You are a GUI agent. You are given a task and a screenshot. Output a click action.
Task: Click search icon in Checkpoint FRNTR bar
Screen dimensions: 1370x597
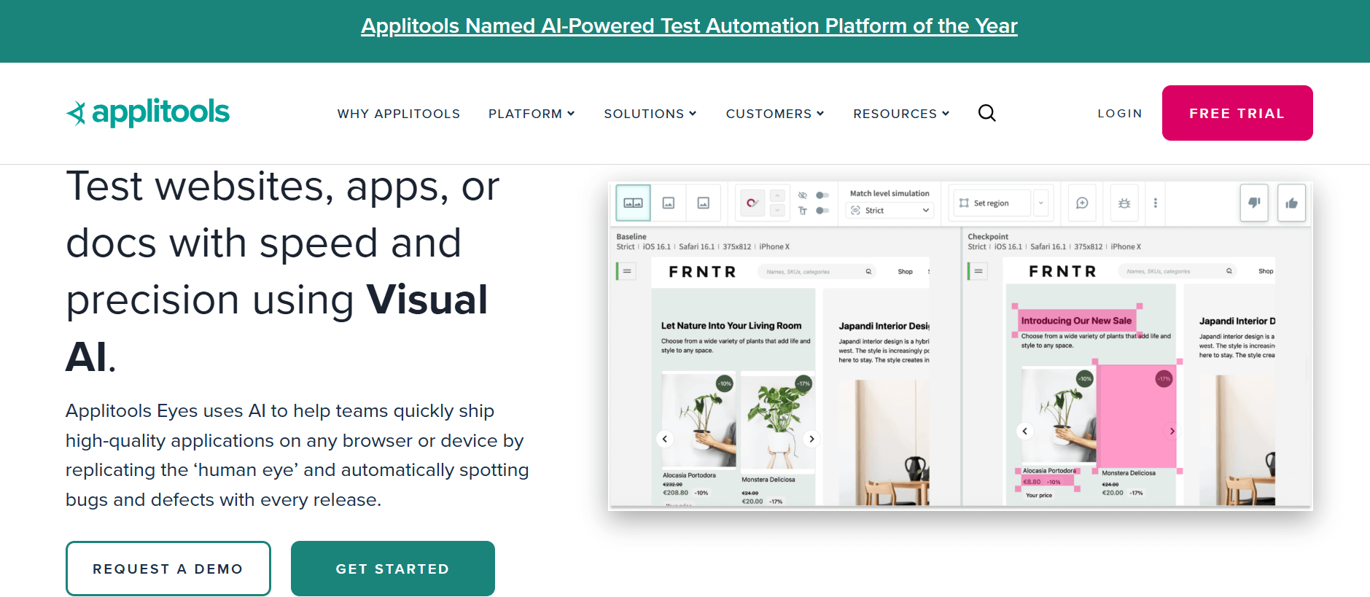1229,270
